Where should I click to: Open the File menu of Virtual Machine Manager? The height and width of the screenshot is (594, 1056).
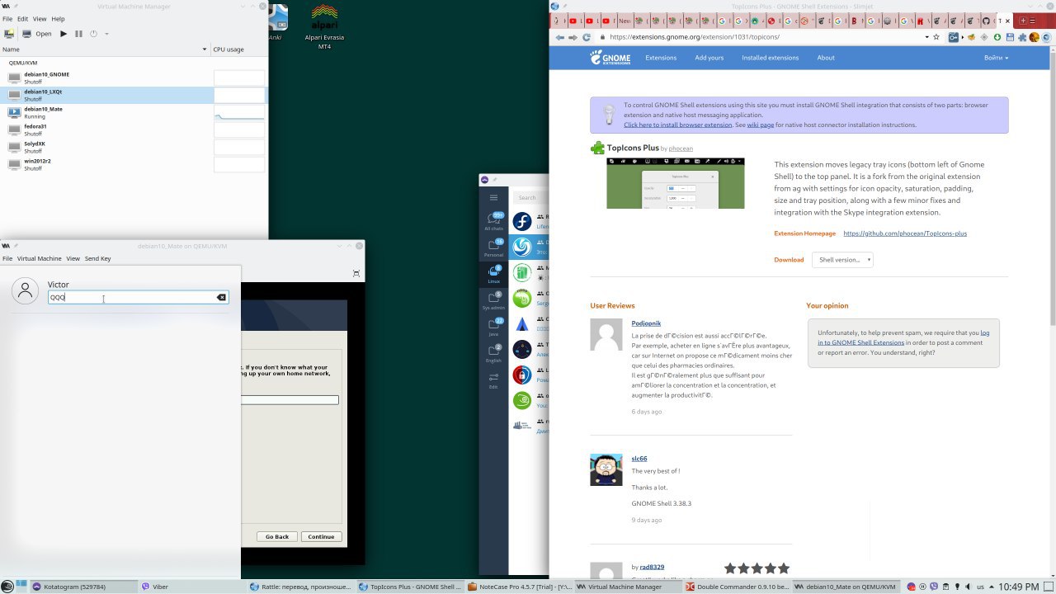click(7, 19)
